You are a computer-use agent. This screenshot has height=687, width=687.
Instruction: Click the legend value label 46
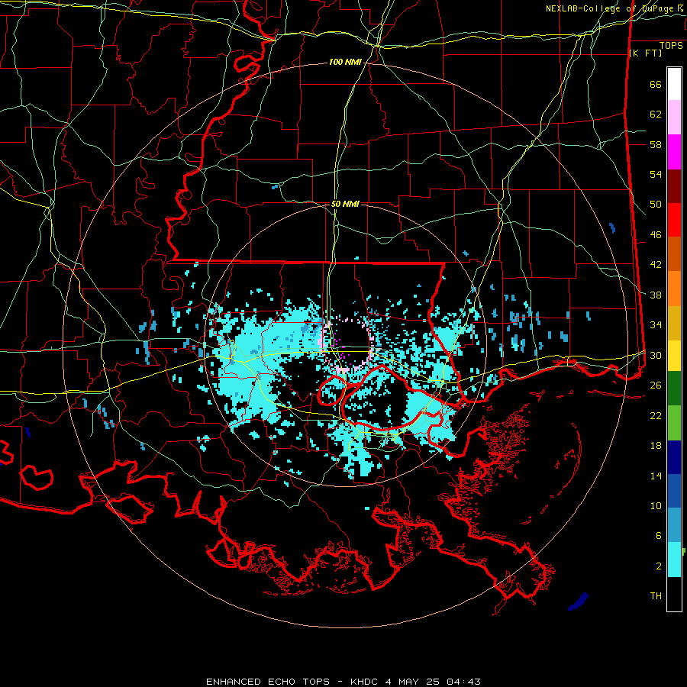tap(656, 235)
